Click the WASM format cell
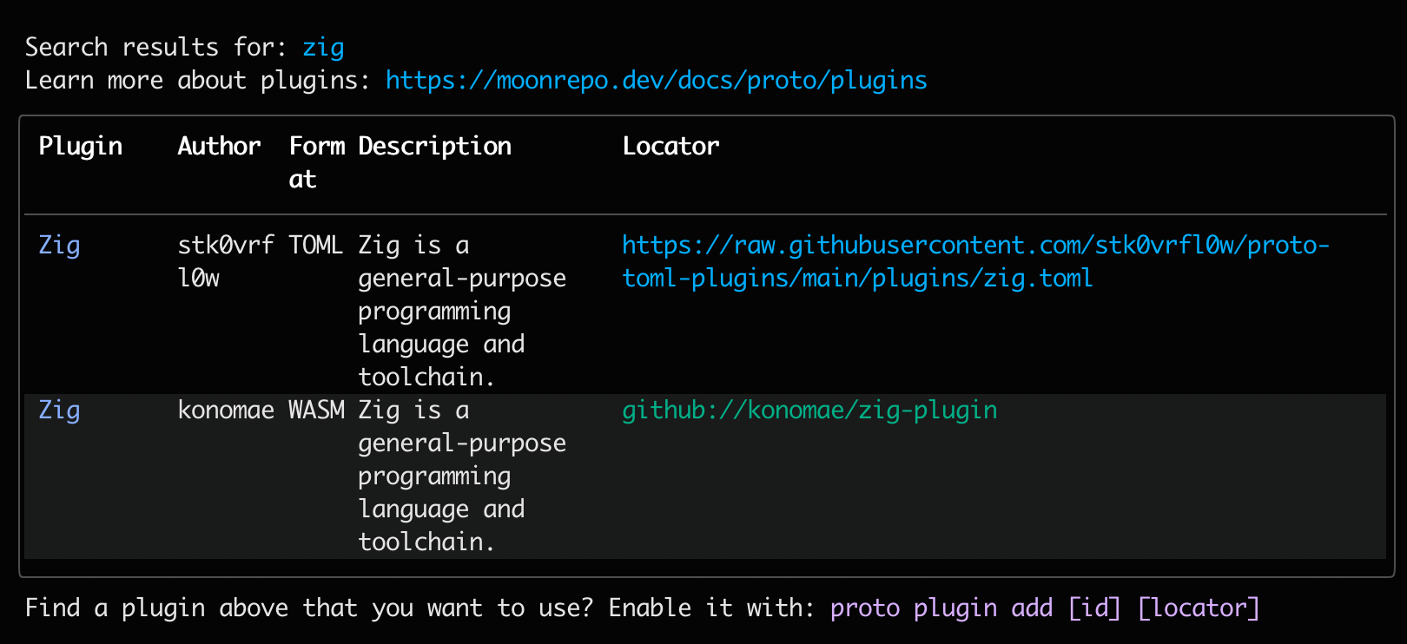The image size is (1407, 644). (x=316, y=411)
